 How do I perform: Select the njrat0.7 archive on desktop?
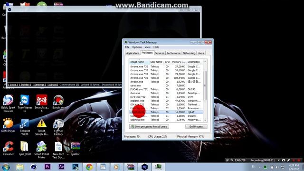click(x=75, y=148)
